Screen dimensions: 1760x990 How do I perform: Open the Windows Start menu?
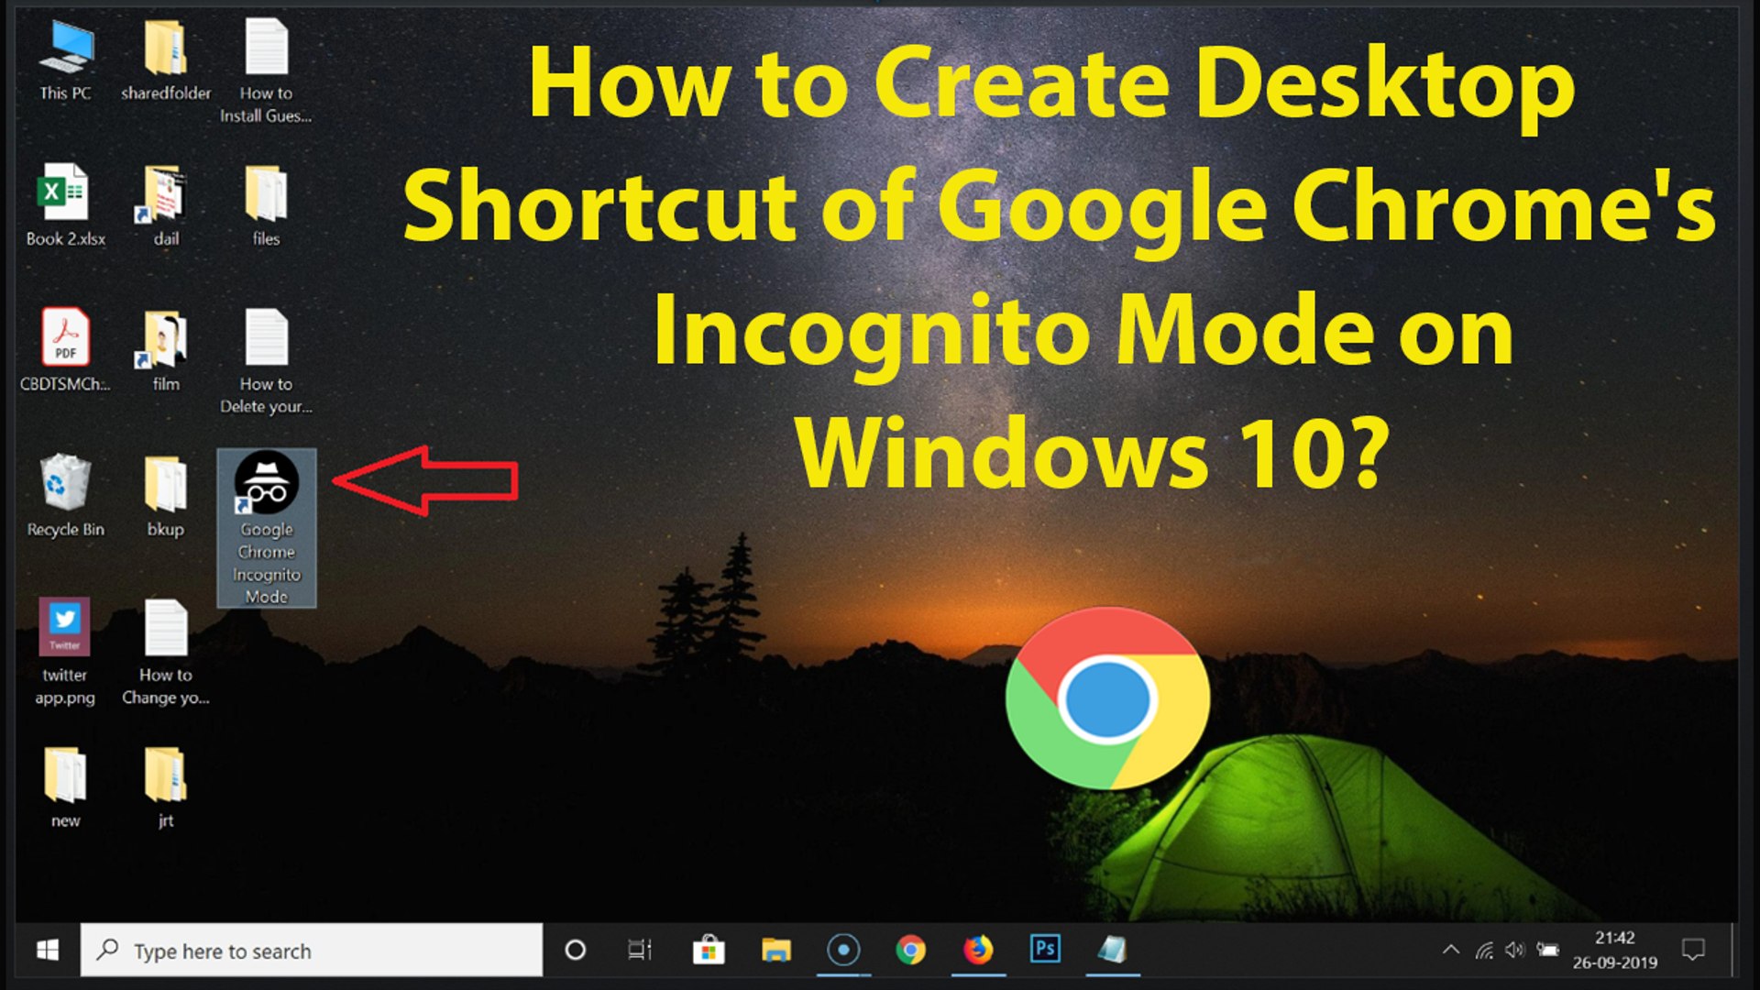[x=48, y=950]
